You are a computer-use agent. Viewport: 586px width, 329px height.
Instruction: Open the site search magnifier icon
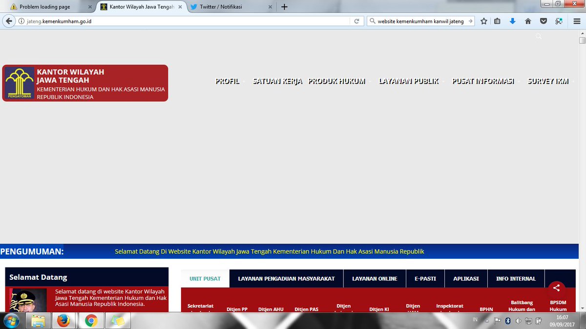(x=539, y=37)
